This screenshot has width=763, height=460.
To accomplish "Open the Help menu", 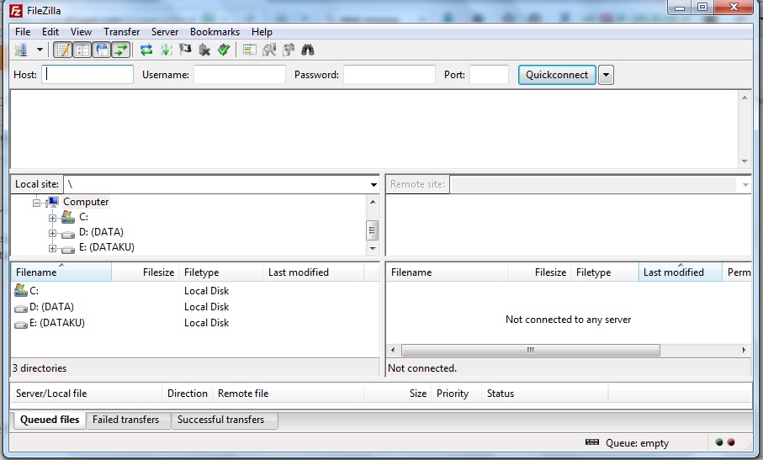I will click(262, 32).
